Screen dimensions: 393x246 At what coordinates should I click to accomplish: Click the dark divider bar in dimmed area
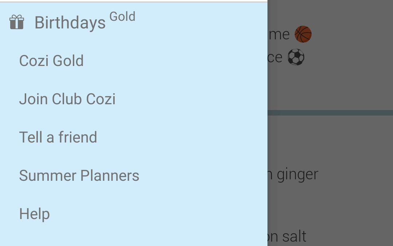pyautogui.click(x=330, y=113)
